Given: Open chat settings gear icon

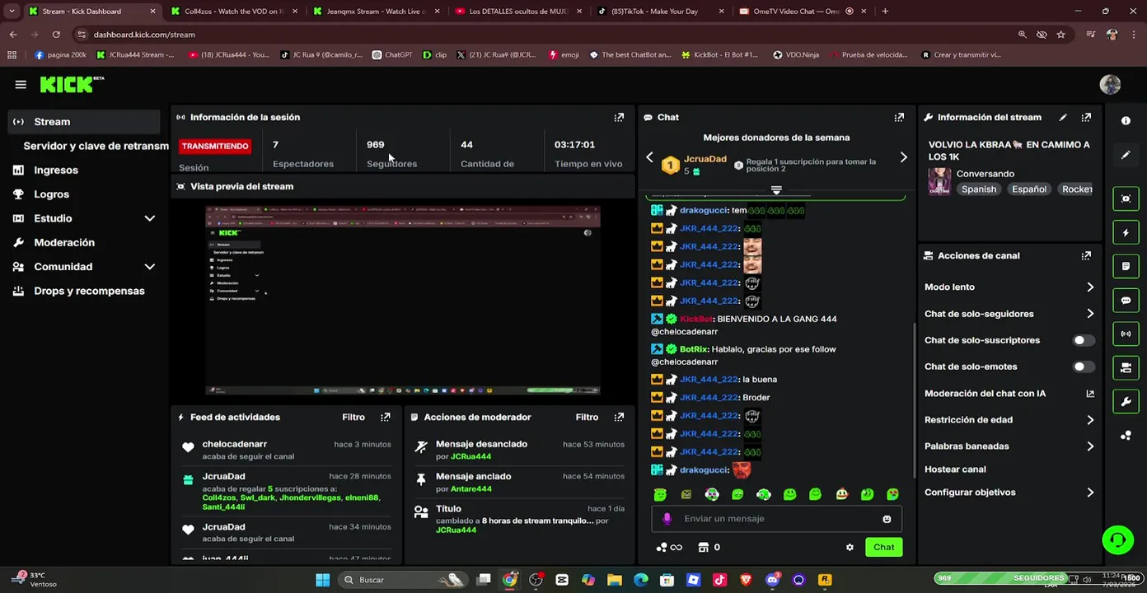Looking at the screenshot, I should 850,547.
